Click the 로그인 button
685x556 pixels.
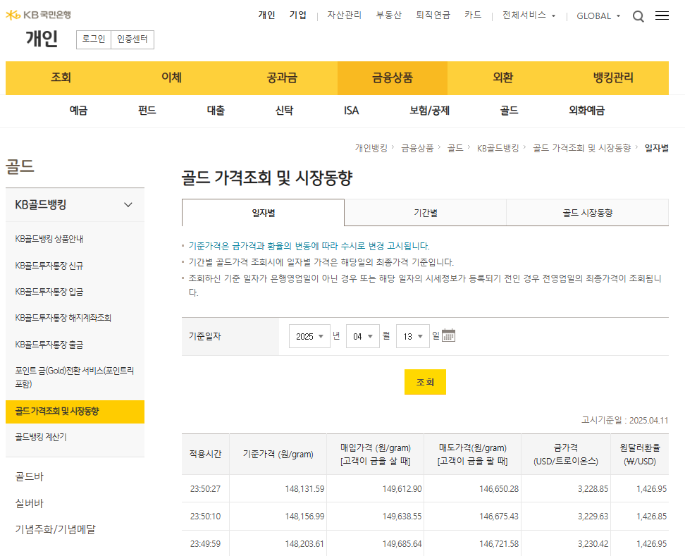tap(94, 39)
